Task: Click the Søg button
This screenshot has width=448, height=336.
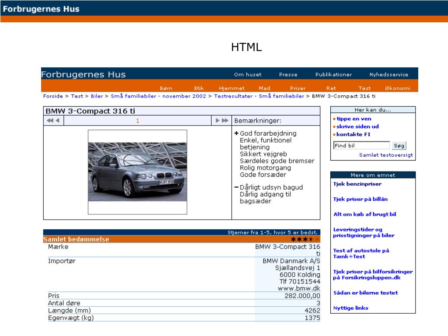Action: 399,146
